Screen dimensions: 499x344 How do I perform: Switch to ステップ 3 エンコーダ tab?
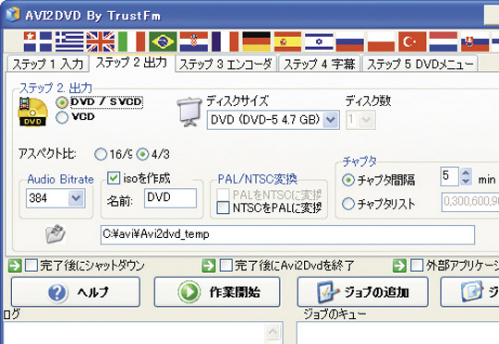[225, 65]
